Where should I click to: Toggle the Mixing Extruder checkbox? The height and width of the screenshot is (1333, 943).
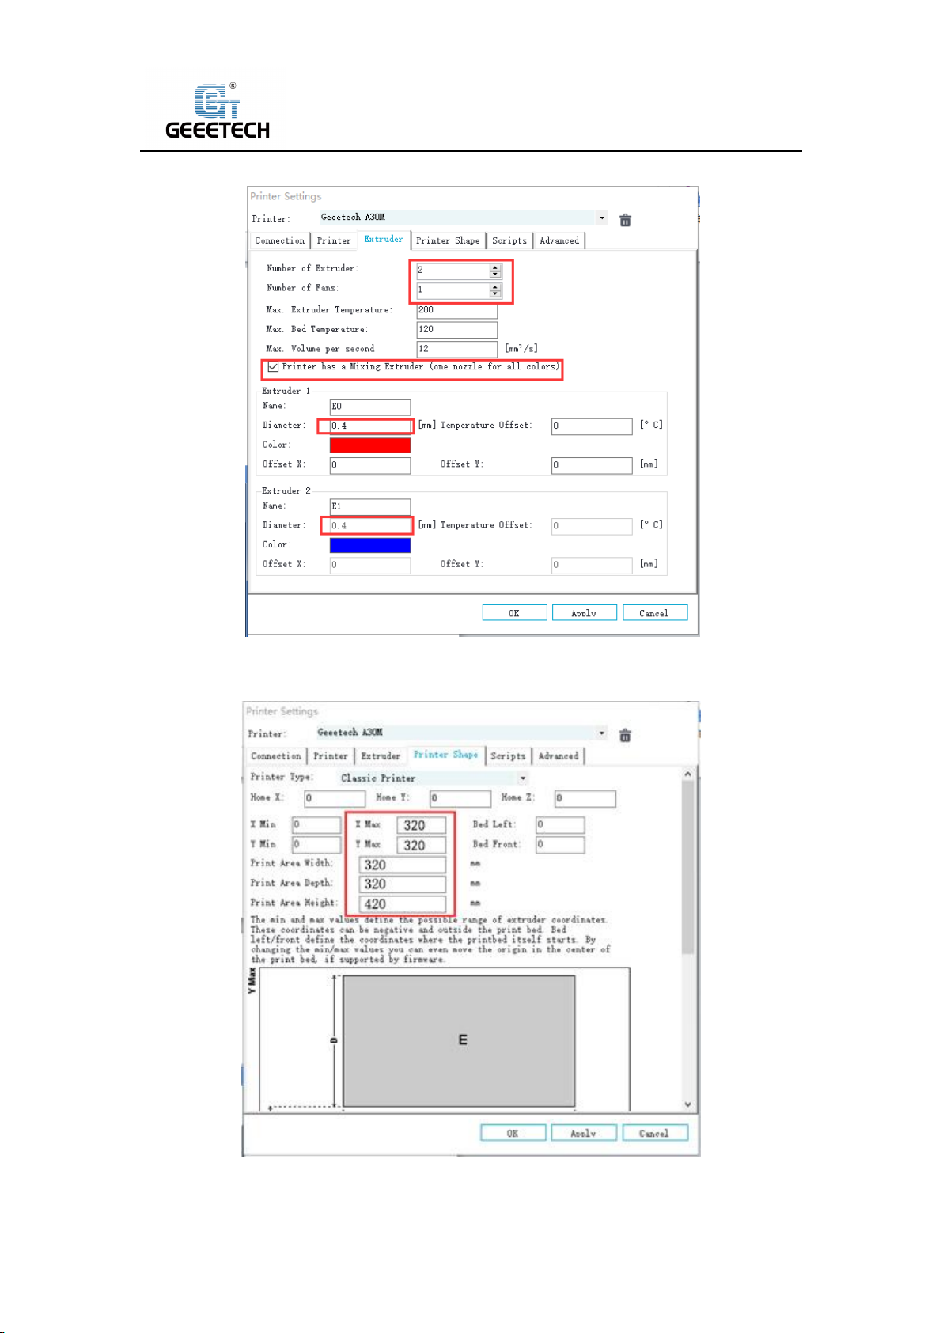tap(273, 367)
